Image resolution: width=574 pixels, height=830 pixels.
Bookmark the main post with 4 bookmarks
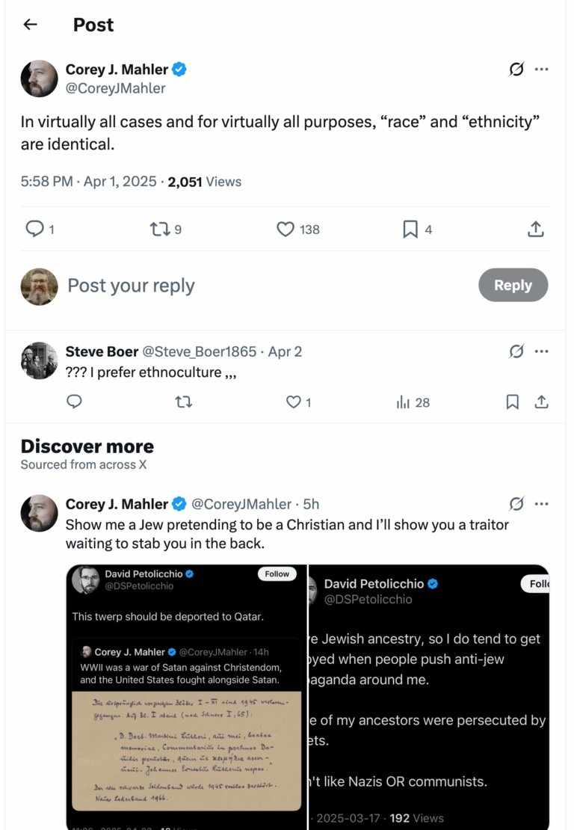tap(410, 230)
